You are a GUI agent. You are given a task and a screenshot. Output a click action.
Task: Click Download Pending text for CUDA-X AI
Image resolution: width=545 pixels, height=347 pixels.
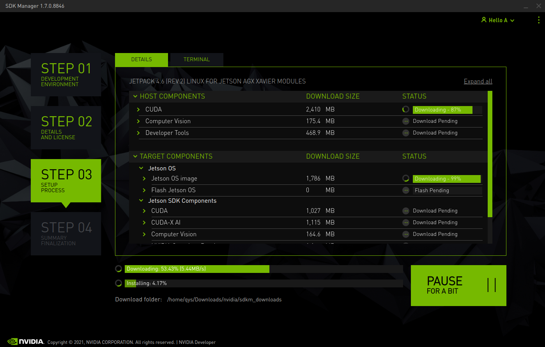pos(435,223)
